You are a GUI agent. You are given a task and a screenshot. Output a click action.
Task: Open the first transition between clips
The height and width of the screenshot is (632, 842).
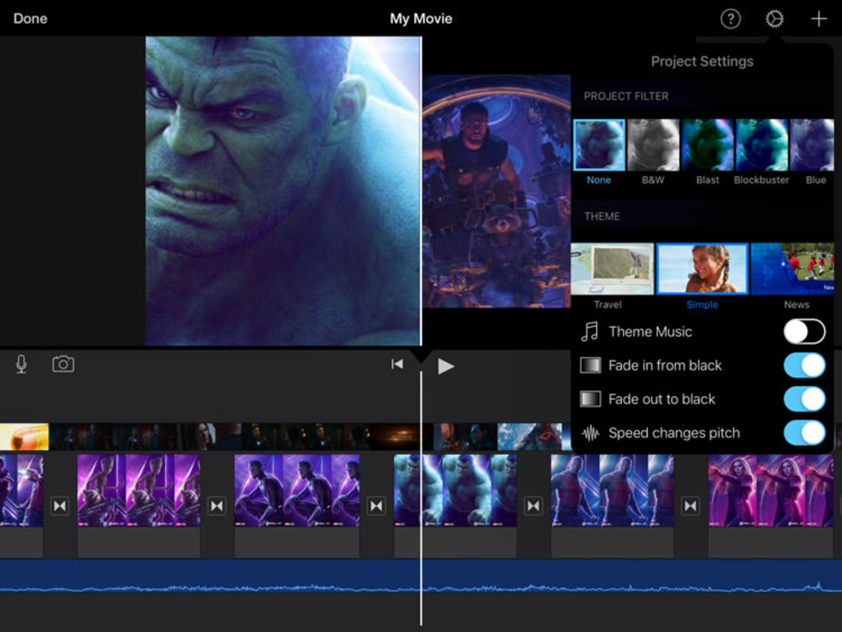pyautogui.click(x=59, y=506)
